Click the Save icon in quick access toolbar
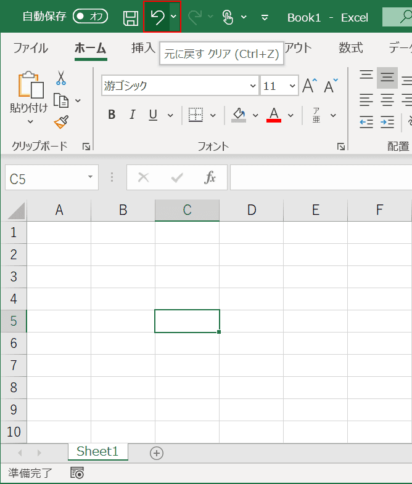Image resolution: width=412 pixels, height=484 pixels. coord(130,18)
